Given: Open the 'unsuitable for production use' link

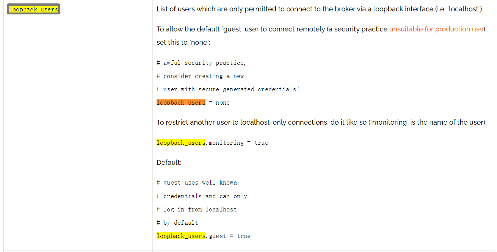Looking at the screenshot, I should pyautogui.click(x=436, y=29).
